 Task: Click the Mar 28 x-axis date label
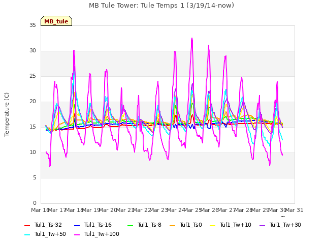244,210
